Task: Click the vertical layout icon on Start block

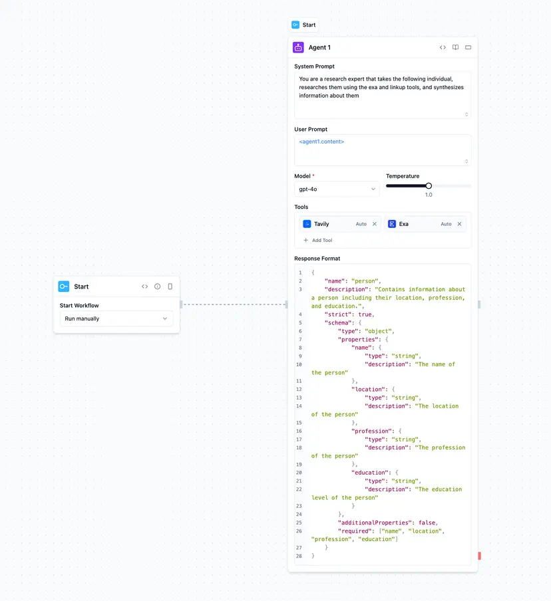Action: (170, 287)
